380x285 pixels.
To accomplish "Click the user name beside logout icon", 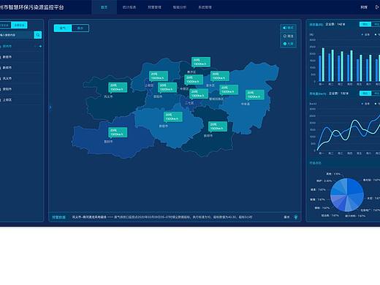I will (364, 7).
